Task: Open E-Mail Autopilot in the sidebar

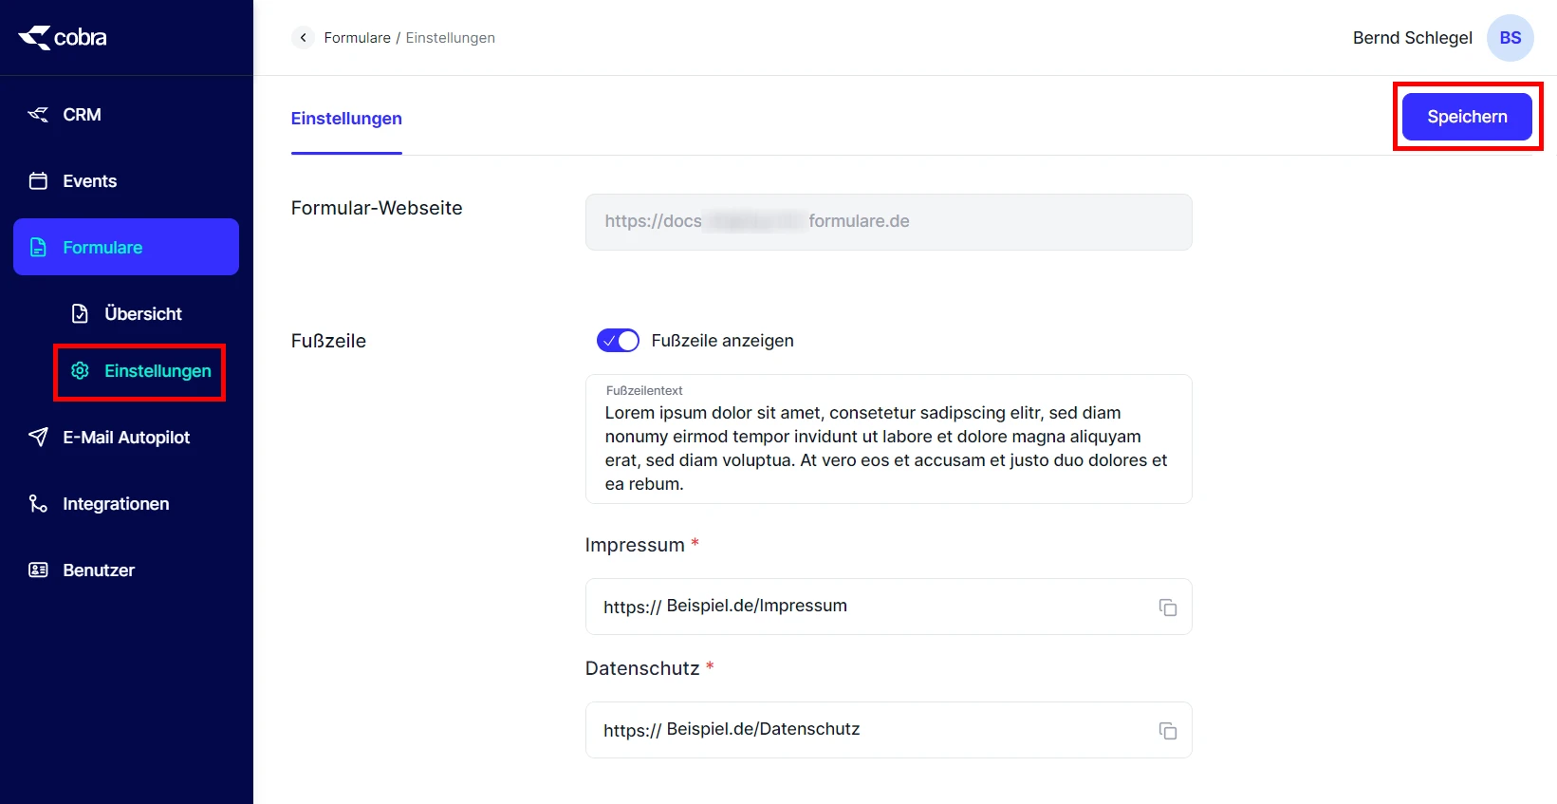Action: coord(126,438)
